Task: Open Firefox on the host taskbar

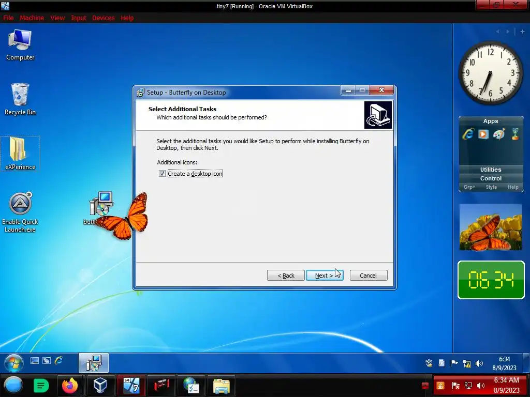Action: pos(70,386)
